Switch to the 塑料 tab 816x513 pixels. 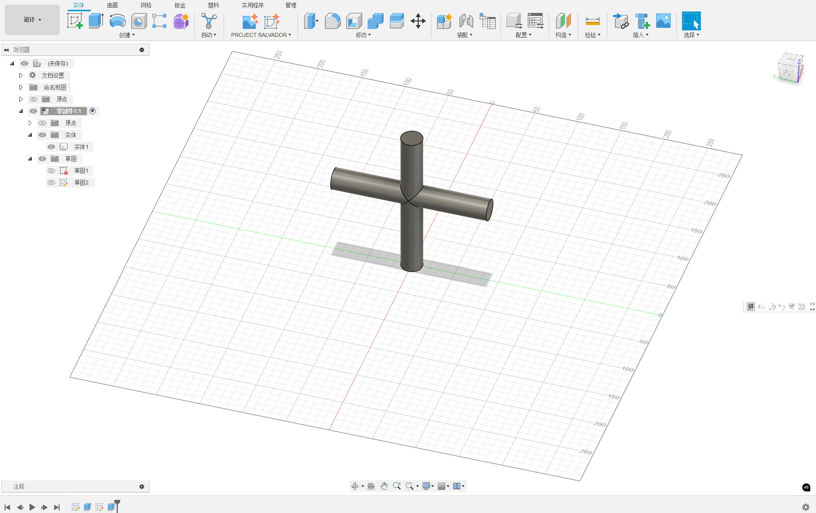214,5
